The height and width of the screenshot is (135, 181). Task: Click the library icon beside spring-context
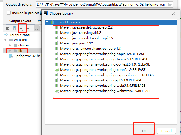[x=57, y=64]
